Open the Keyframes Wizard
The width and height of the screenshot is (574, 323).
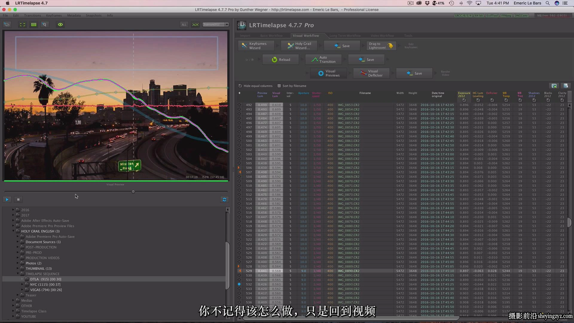[257, 46]
